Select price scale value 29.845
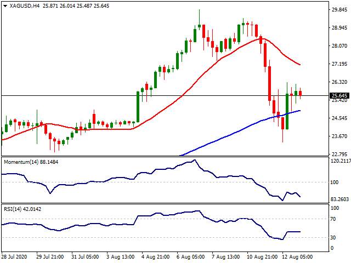 pyautogui.click(x=339, y=10)
